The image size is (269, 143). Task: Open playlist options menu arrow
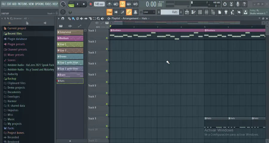59,18
